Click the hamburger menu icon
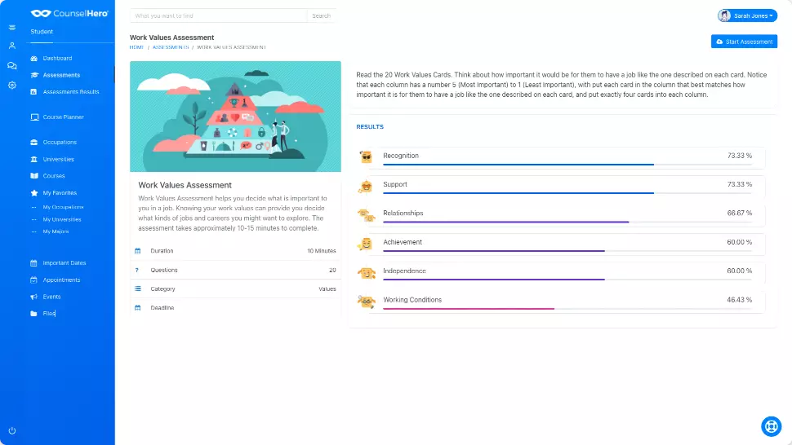 11,28
